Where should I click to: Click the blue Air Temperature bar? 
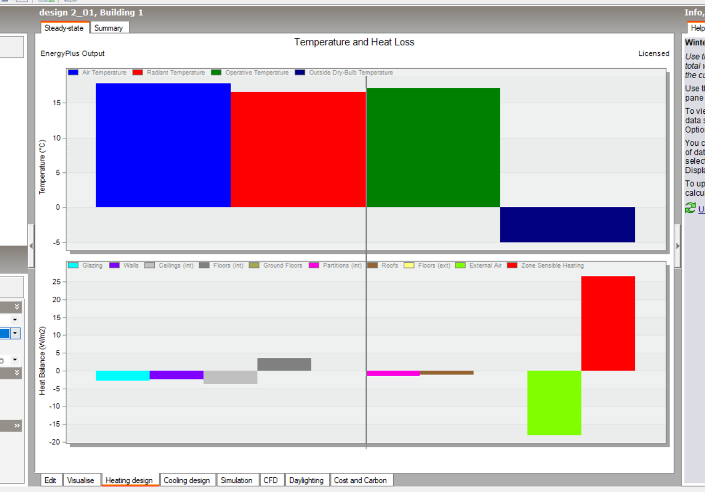[x=163, y=145]
